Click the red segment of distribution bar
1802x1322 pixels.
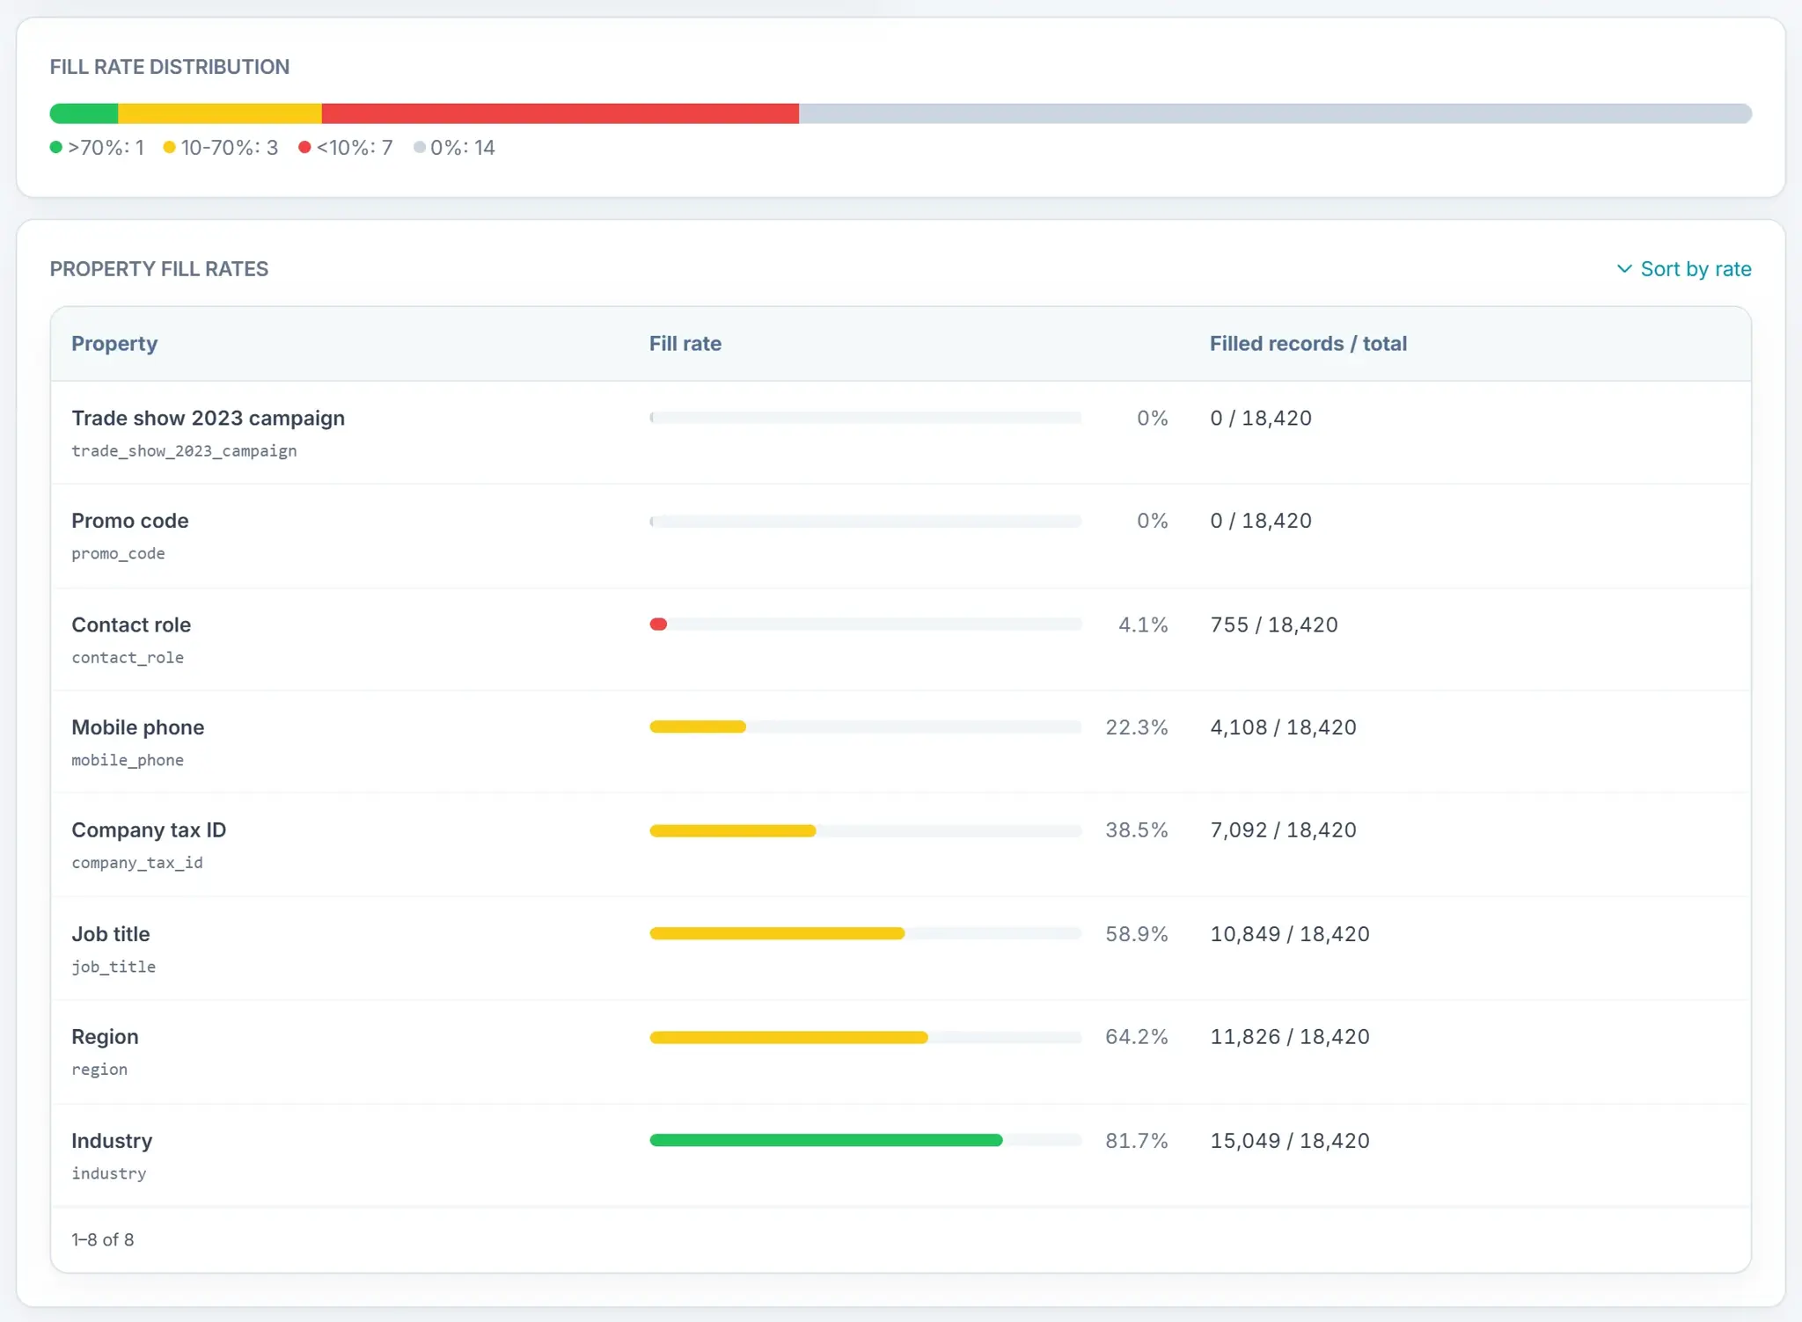click(x=560, y=113)
